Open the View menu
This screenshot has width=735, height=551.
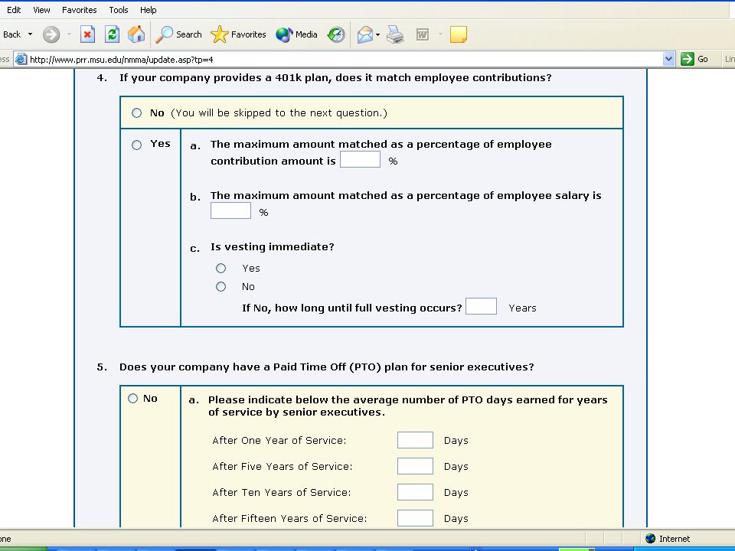click(41, 10)
